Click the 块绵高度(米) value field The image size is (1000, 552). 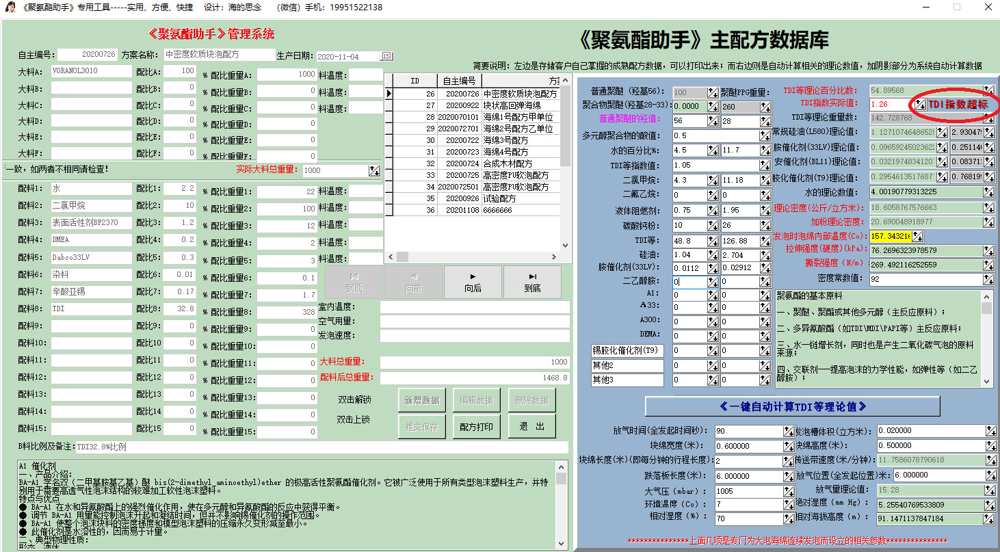(x=931, y=445)
